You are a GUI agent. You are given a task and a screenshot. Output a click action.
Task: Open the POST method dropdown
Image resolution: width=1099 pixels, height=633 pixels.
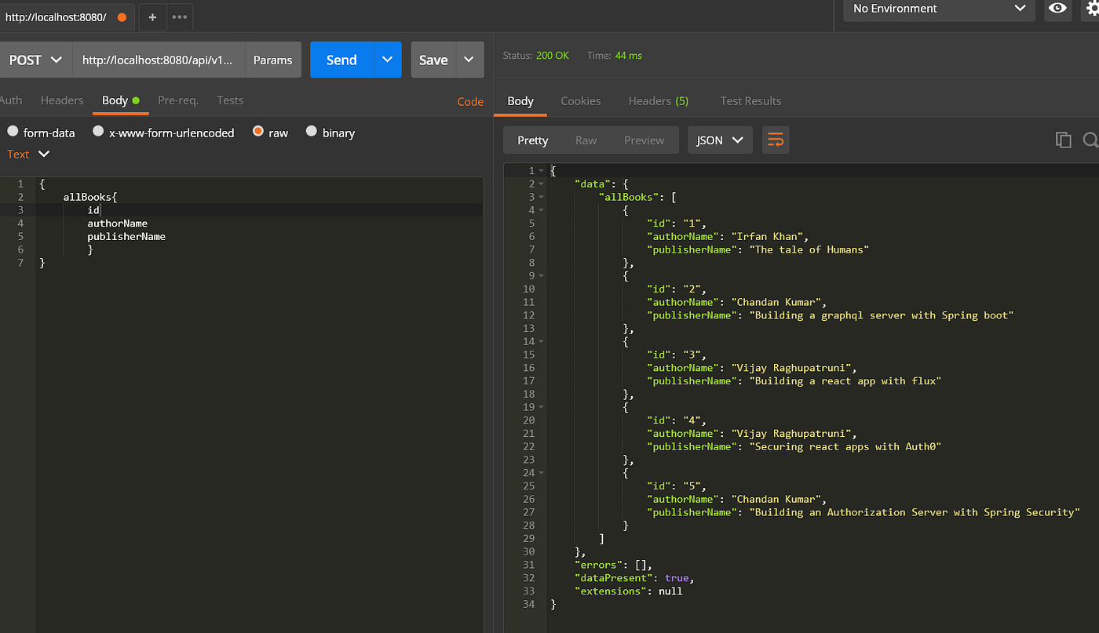[36, 60]
